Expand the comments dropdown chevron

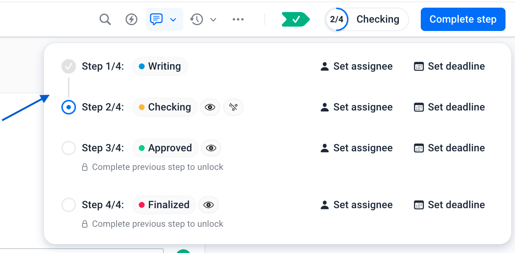point(173,19)
